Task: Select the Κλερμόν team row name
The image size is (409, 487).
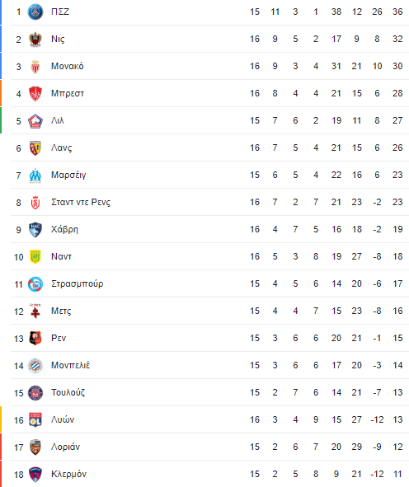Action: point(68,474)
